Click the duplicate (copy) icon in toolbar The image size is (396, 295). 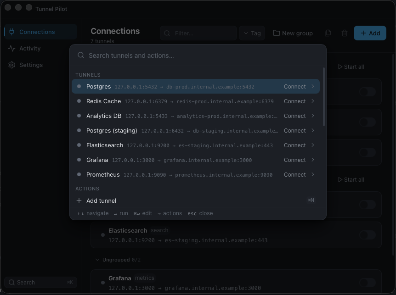[x=328, y=33]
